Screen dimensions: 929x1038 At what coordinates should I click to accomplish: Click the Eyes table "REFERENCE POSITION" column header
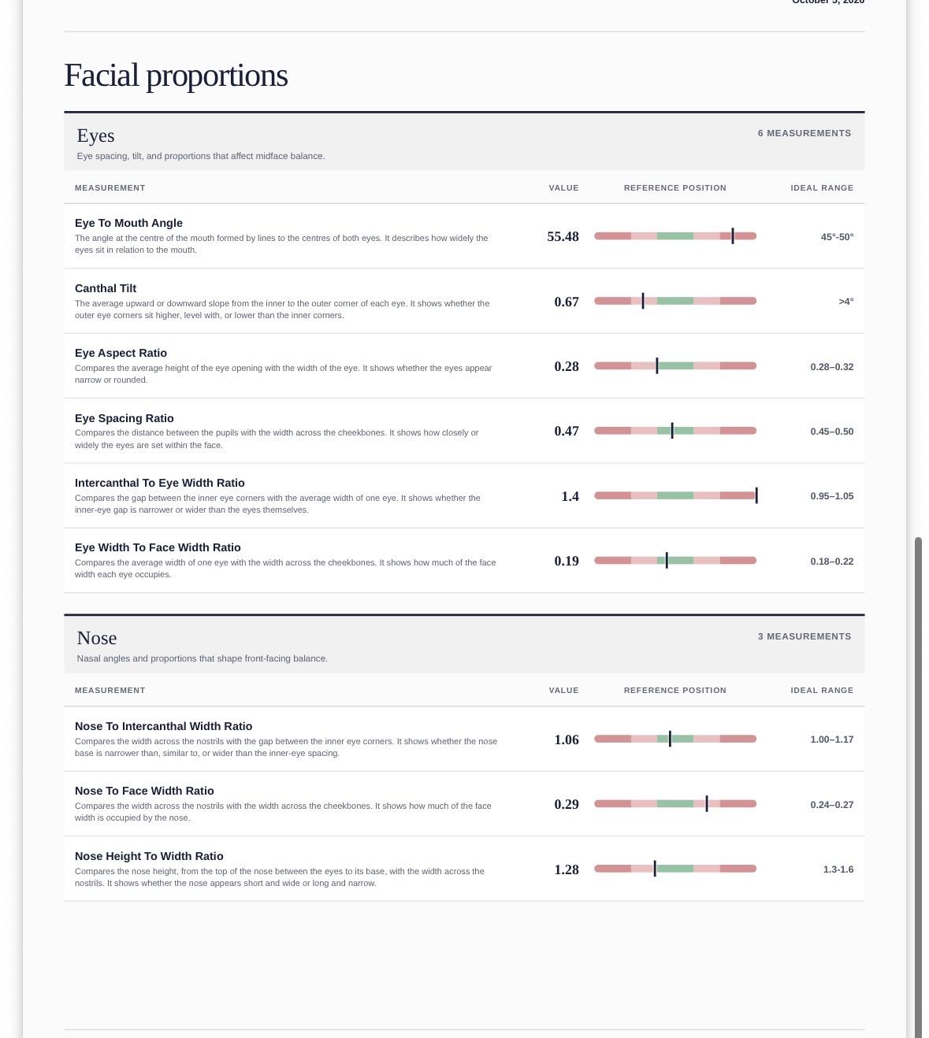675,188
